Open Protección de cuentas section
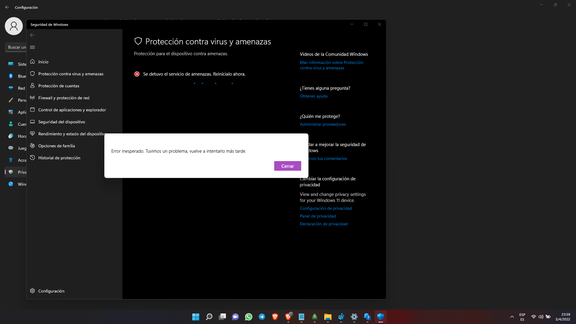Screen dimensions: 576x324 click(59, 86)
